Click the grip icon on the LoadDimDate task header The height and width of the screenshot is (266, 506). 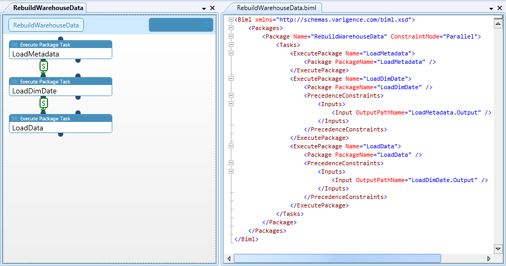15,82
